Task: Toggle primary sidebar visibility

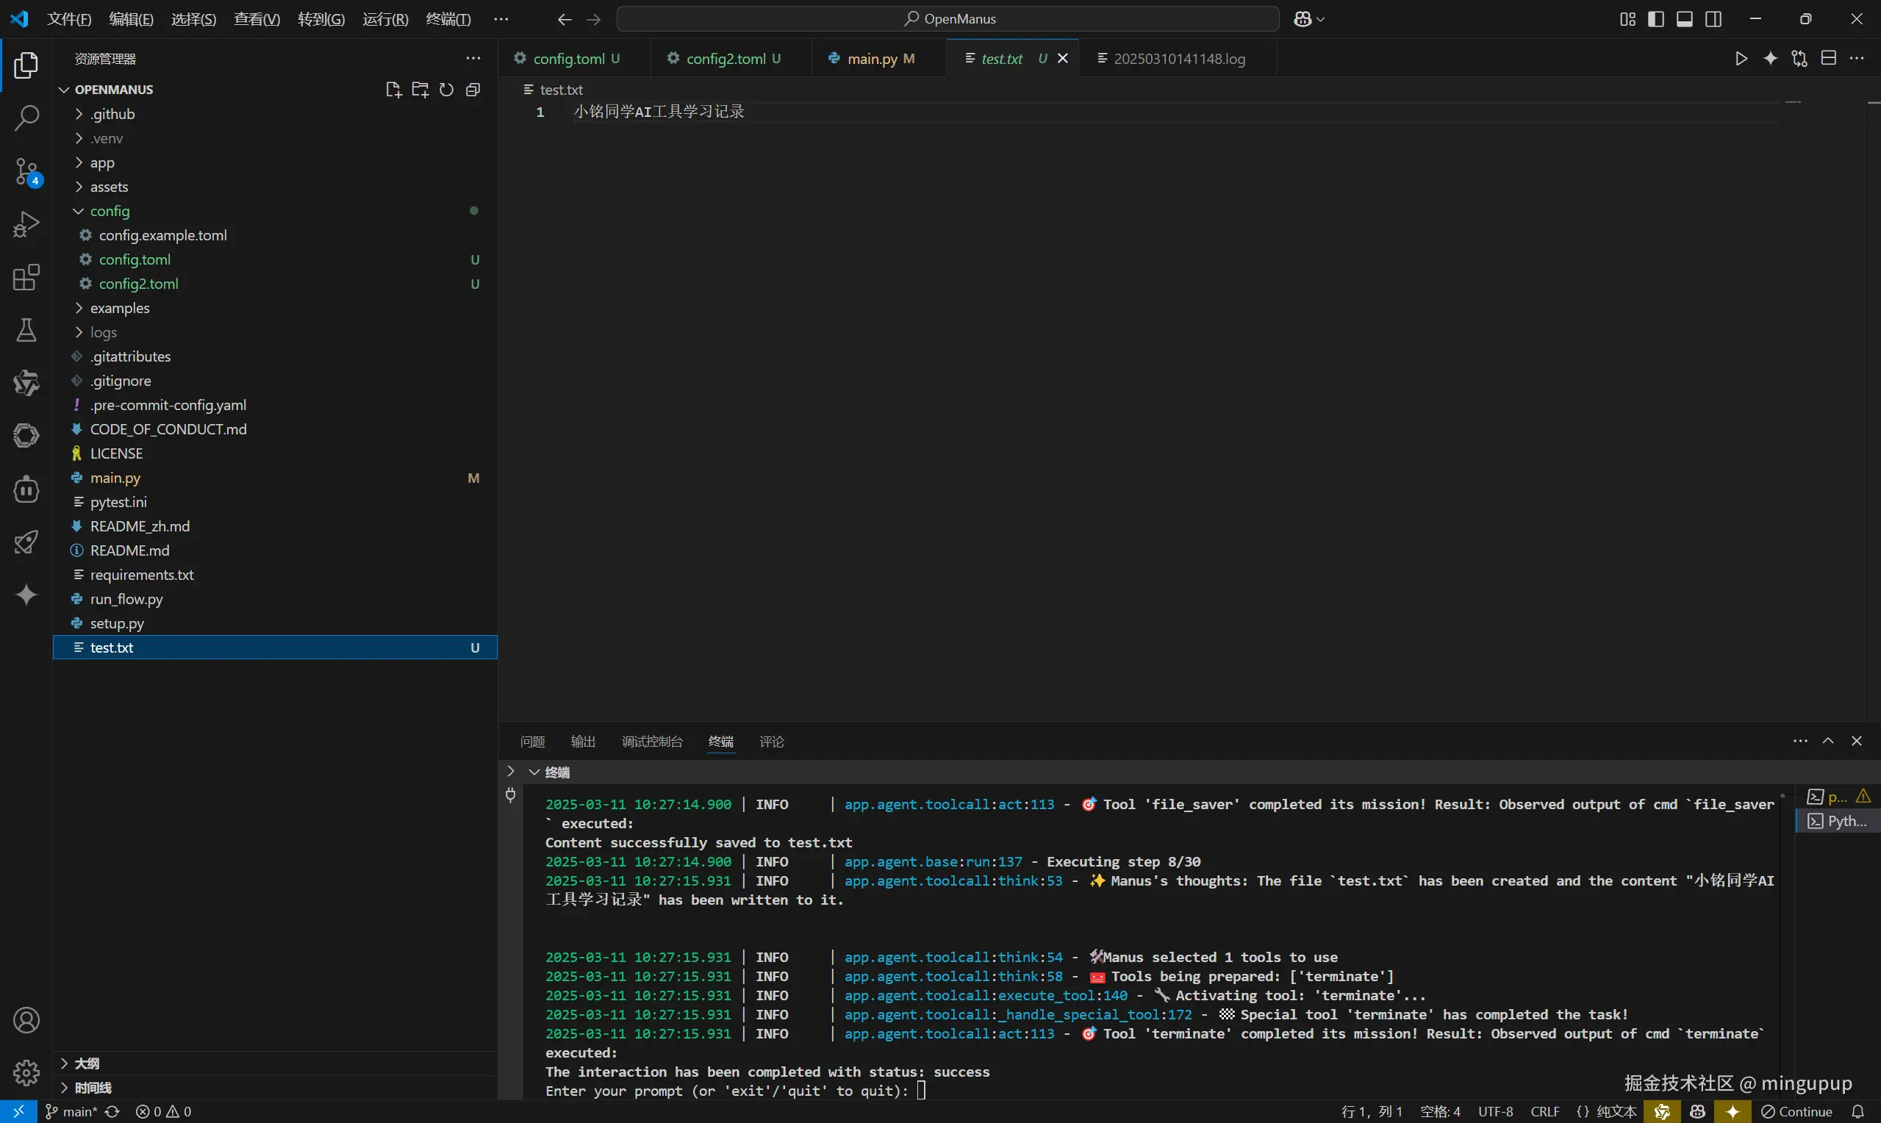Action: [x=1655, y=19]
